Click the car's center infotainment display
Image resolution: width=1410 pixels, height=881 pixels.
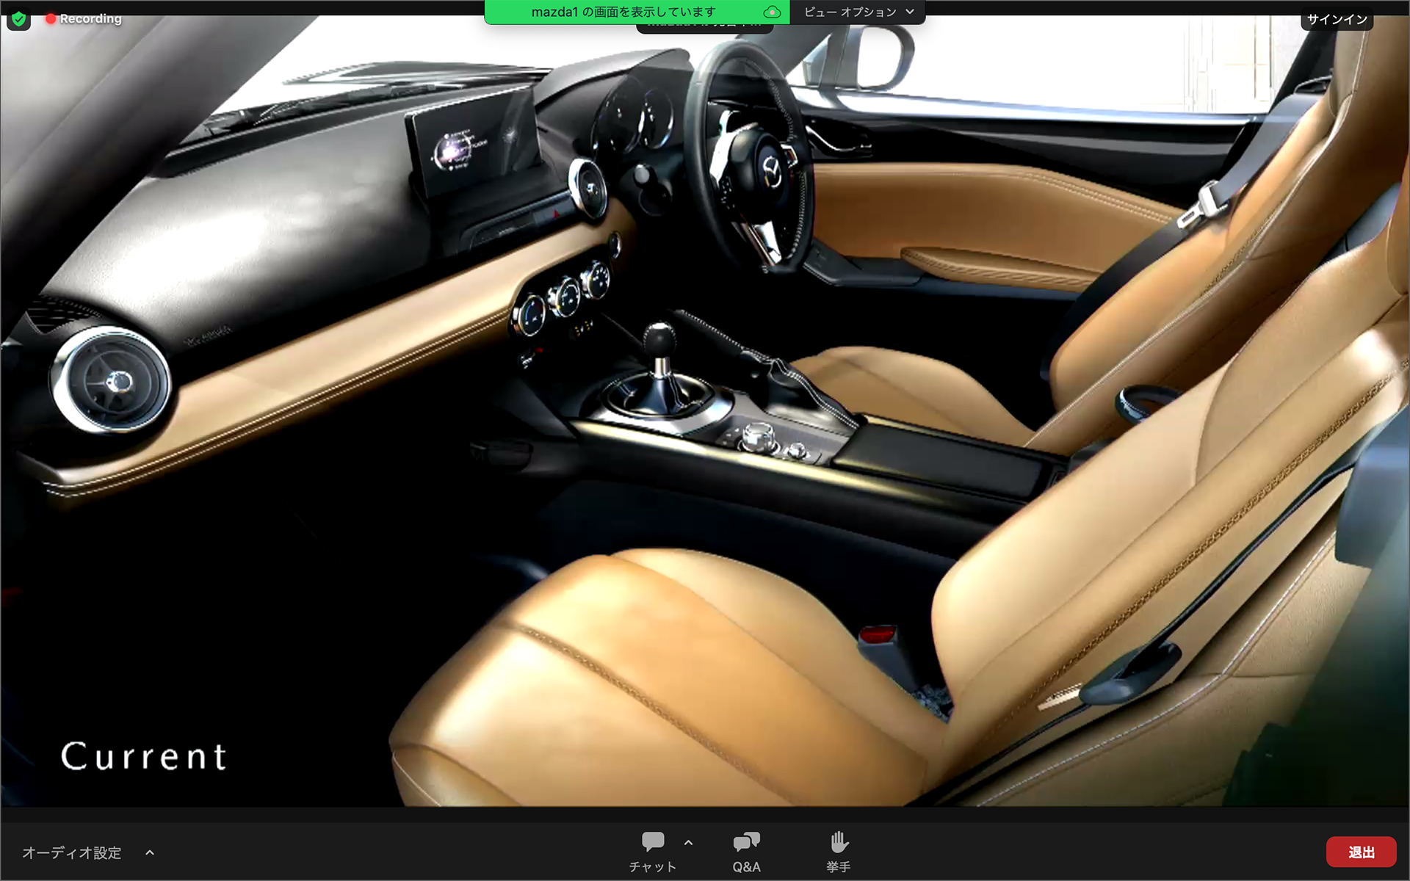[x=474, y=143]
